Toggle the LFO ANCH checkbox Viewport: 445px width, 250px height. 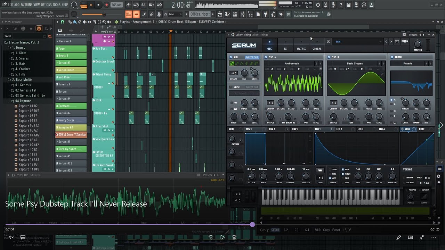click(x=343, y=174)
